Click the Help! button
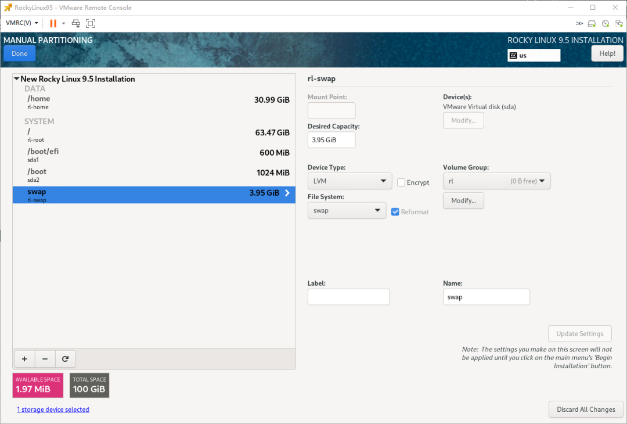This screenshot has height=424, width=627. tap(607, 53)
